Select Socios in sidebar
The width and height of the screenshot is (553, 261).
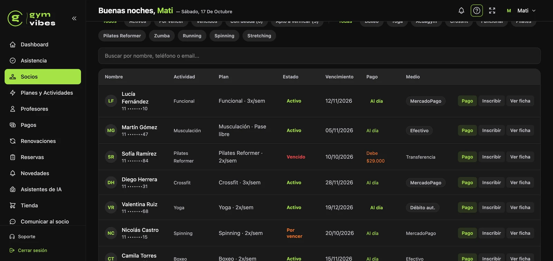pyautogui.click(x=43, y=77)
